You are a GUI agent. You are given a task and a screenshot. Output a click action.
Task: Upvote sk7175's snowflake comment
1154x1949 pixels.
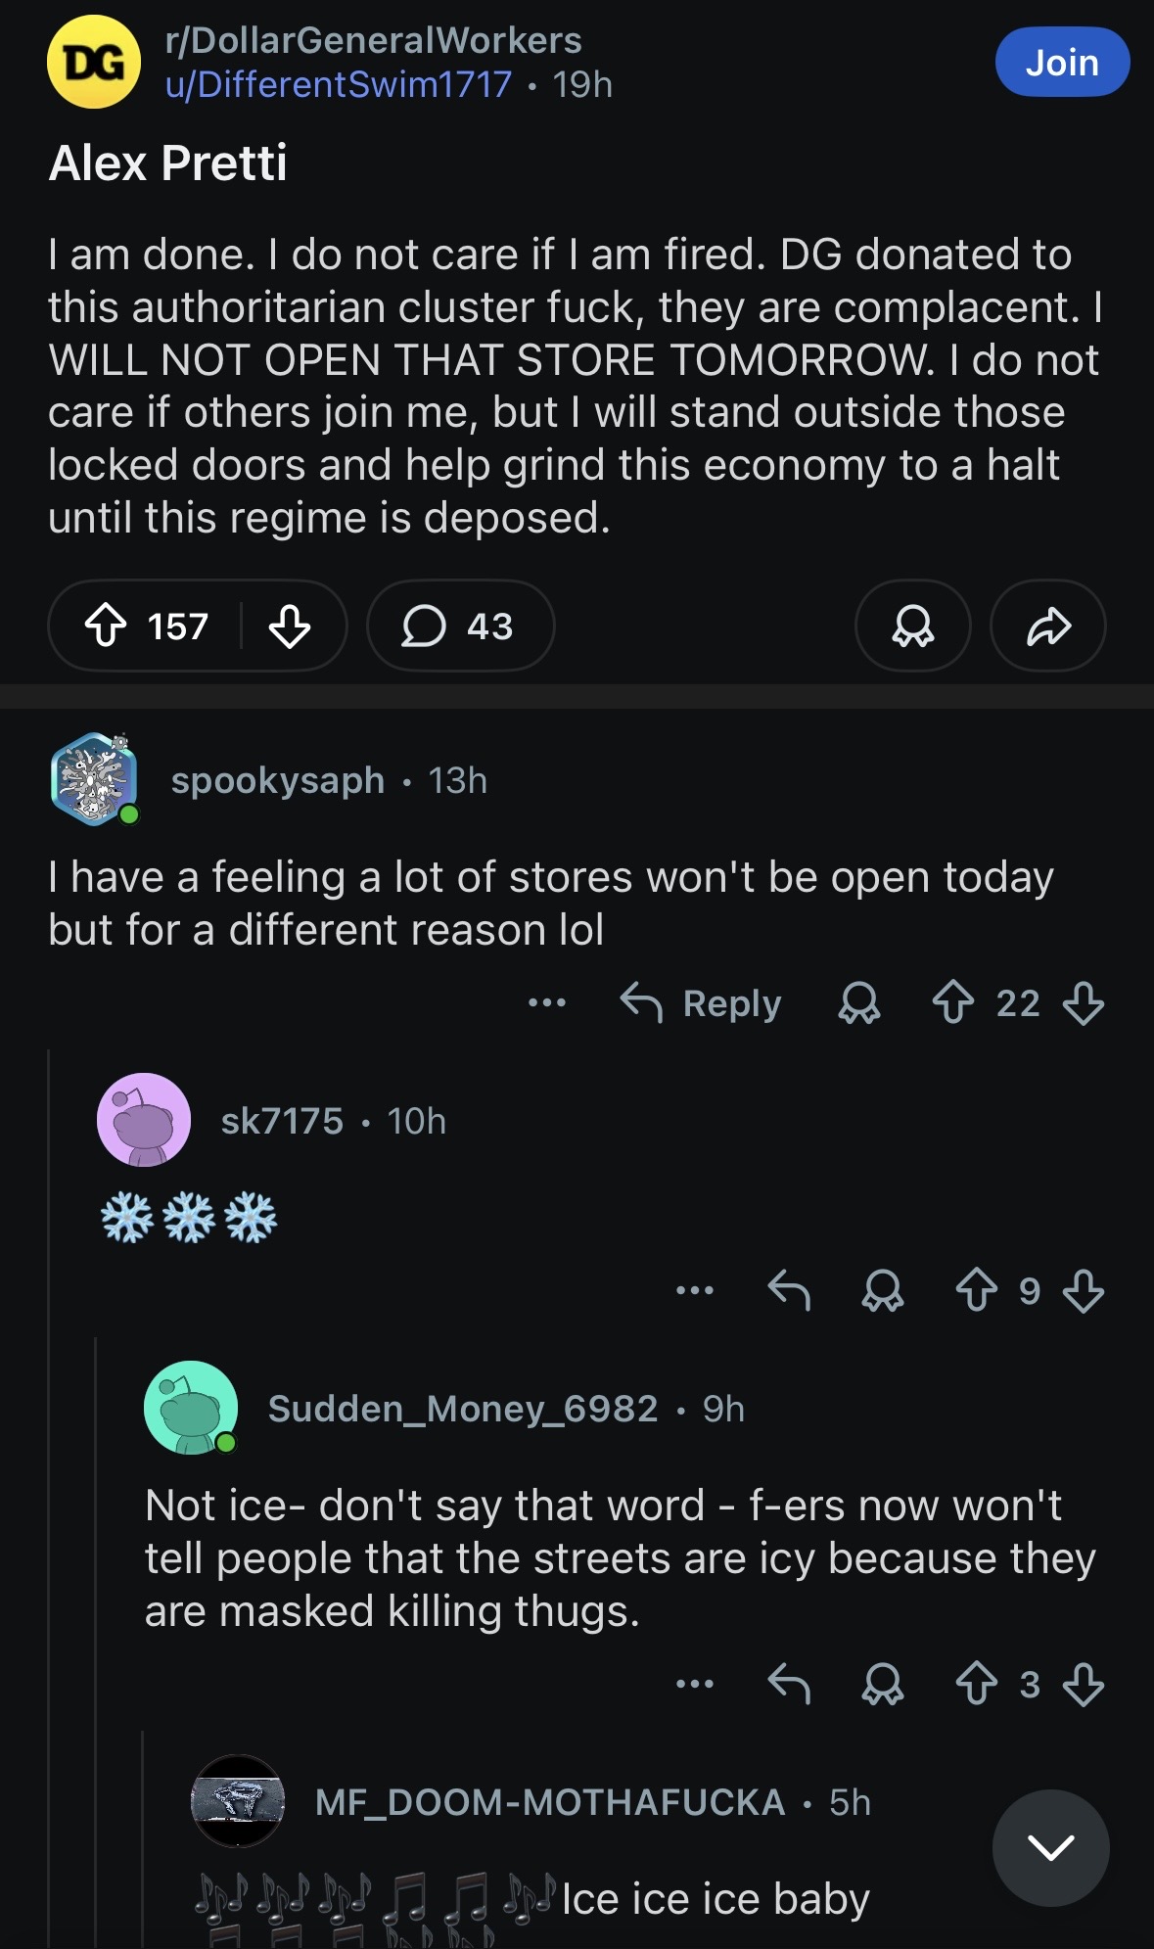pyautogui.click(x=977, y=1291)
